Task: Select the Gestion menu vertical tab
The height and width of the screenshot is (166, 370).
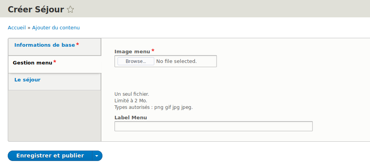Action: point(32,63)
